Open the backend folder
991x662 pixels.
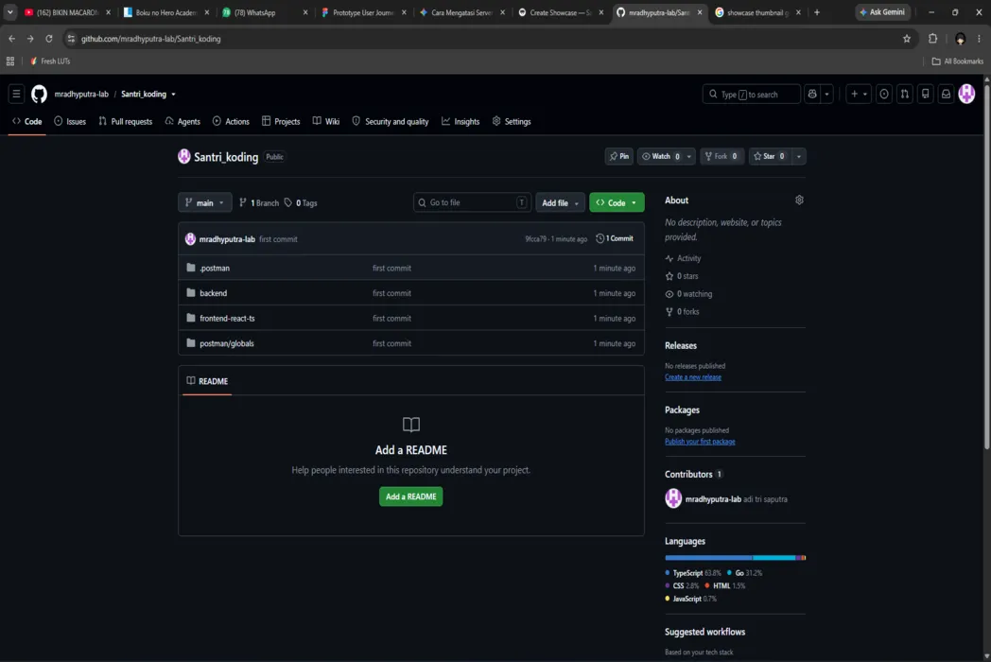pyautogui.click(x=213, y=293)
